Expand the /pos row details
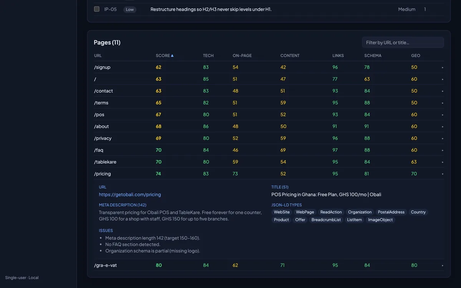 pyautogui.click(x=443, y=115)
